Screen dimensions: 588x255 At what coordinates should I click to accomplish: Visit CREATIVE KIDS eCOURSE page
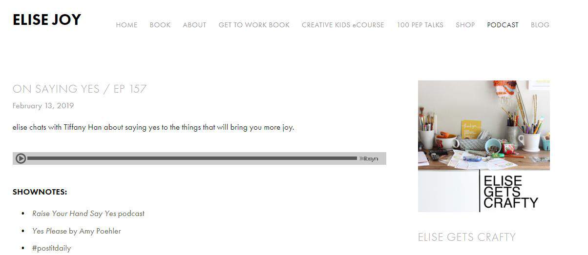[343, 25]
